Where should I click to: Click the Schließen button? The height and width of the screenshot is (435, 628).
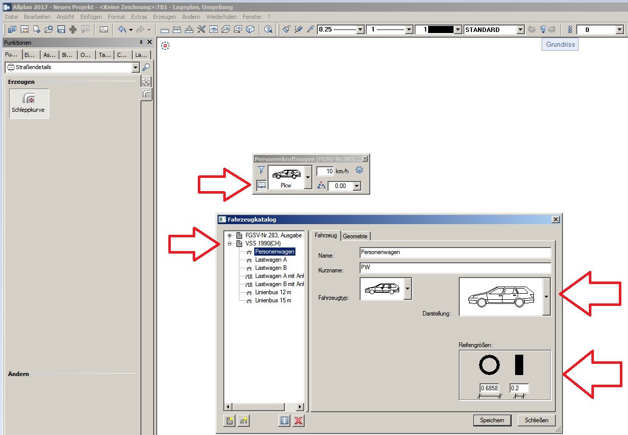coord(536,420)
